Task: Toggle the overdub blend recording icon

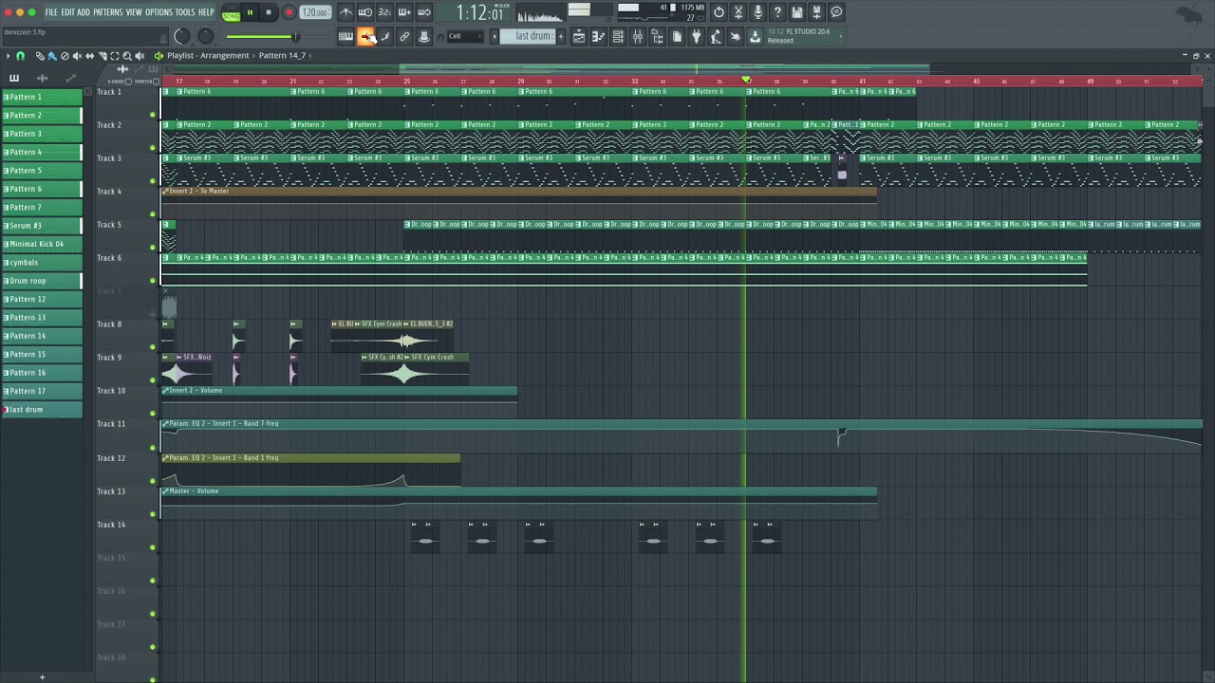Action: (404, 12)
